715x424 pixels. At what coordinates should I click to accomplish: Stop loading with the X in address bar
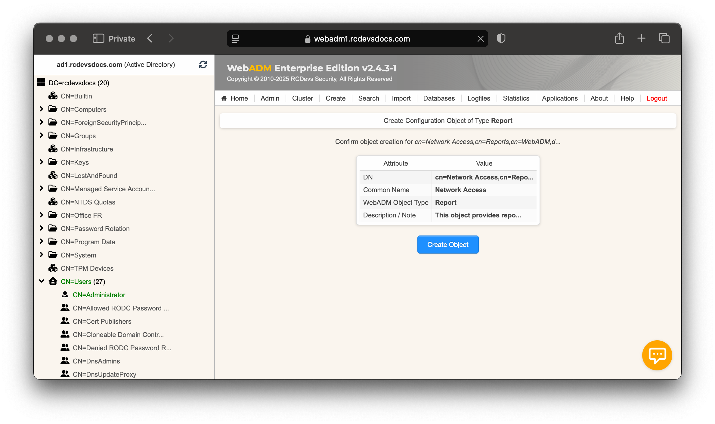(481, 39)
